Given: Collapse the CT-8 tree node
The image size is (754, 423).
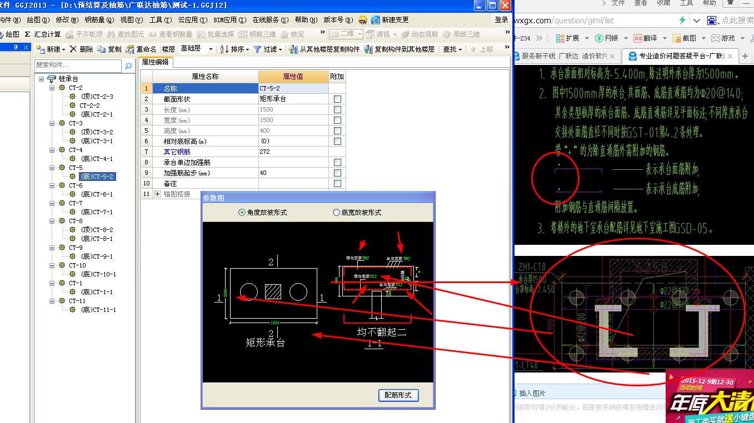Looking at the screenshot, I should coord(52,221).
